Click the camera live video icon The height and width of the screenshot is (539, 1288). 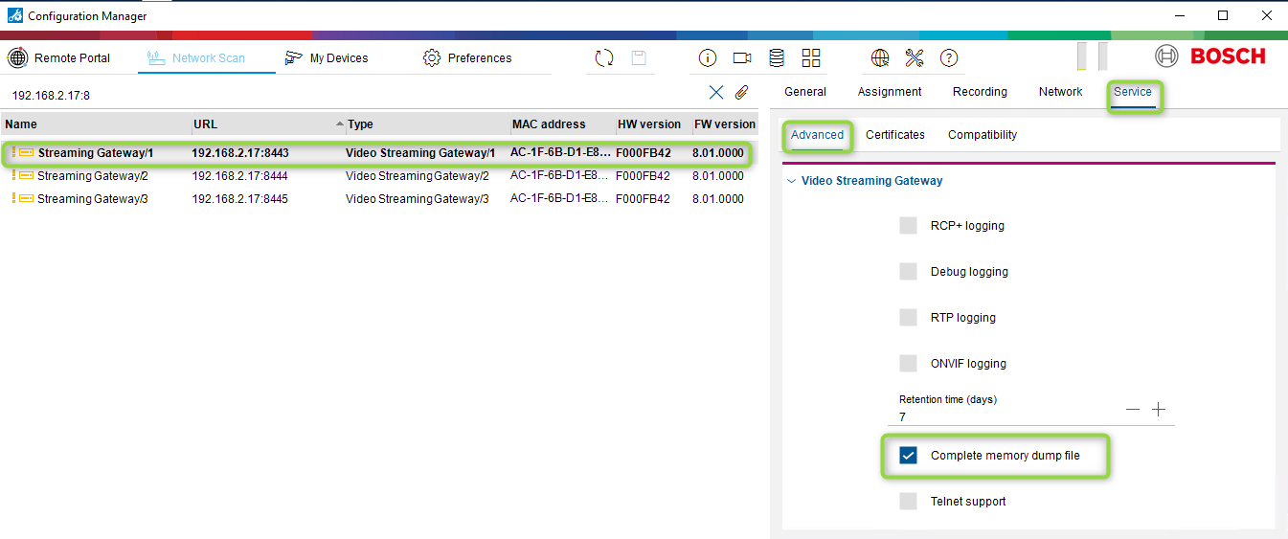742,58
